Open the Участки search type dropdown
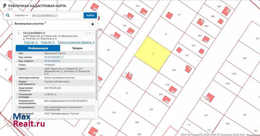 [x=21, y=15]
